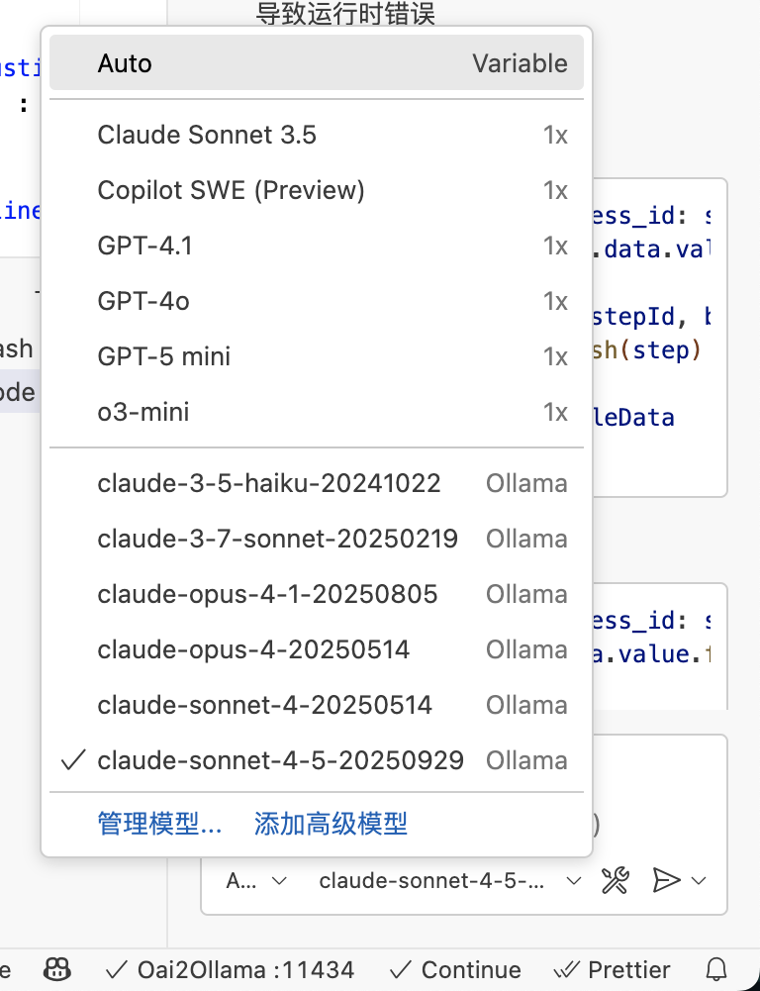Expand the send options chevron
This screenshot has width=760, height=991.
tap(701, 880)
